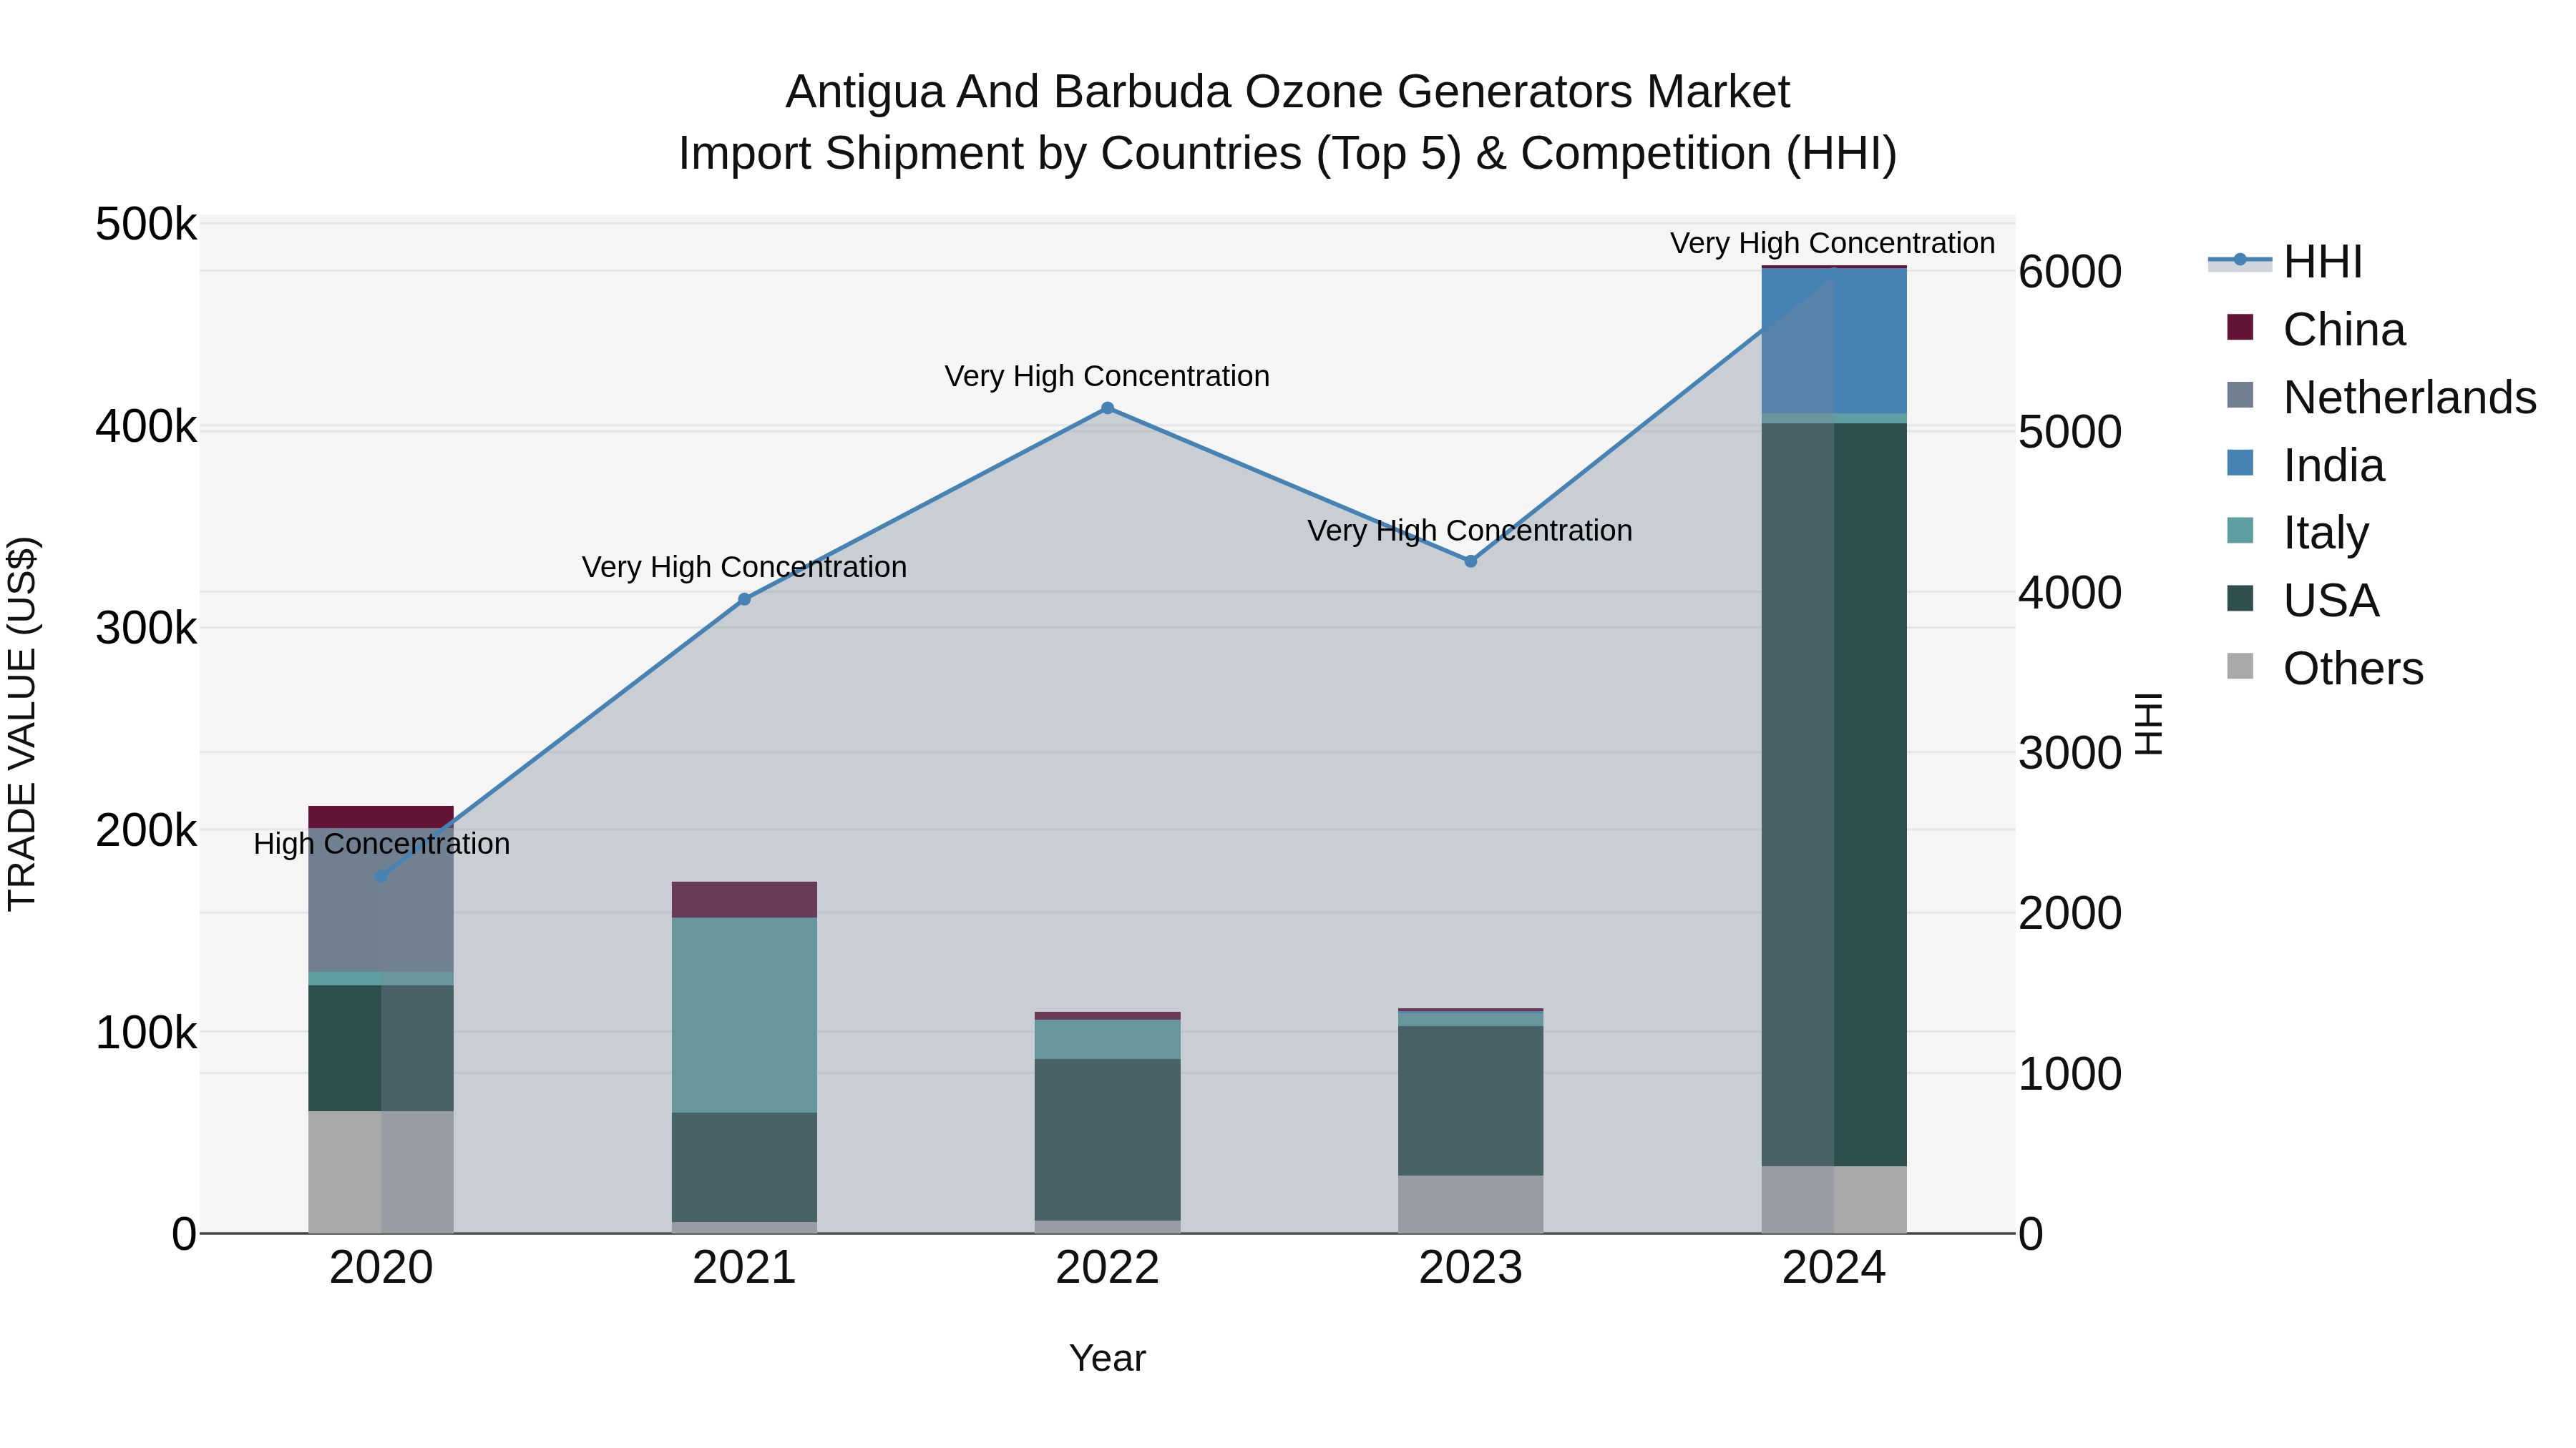Click the 3000 HHI axis tick label
Viewport: 2576px width, 1448px height.
(2070, 752)
